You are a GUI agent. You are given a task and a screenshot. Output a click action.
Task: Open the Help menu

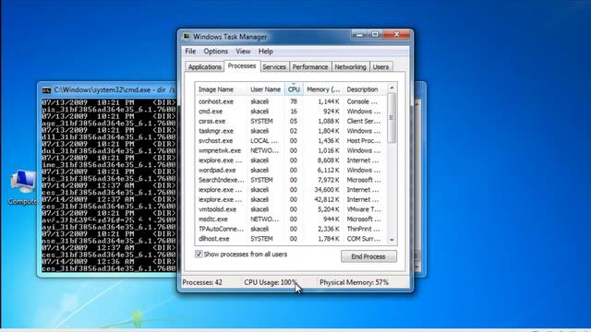point(265,52)
